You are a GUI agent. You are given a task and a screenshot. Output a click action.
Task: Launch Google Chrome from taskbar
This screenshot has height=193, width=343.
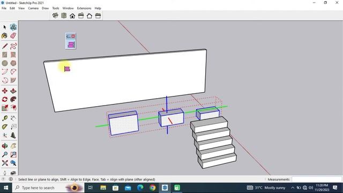152,188
